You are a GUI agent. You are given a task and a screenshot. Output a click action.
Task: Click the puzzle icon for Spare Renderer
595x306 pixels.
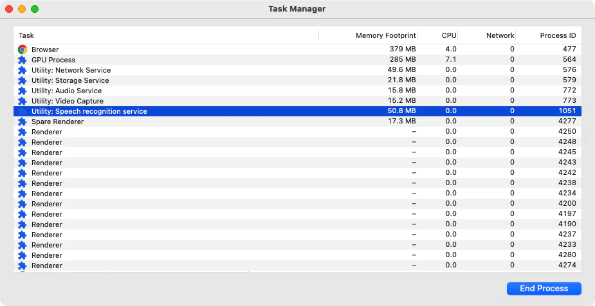[23, 122]
